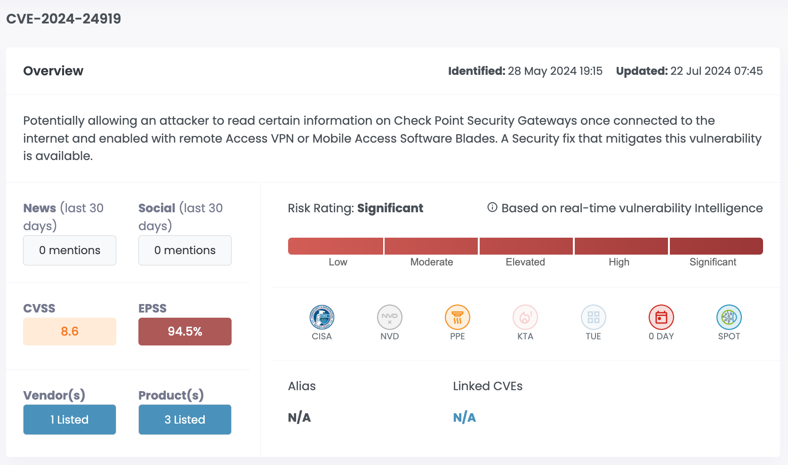
Task: Click the Risk Rating: Significant label
Action: pos(355,208)
